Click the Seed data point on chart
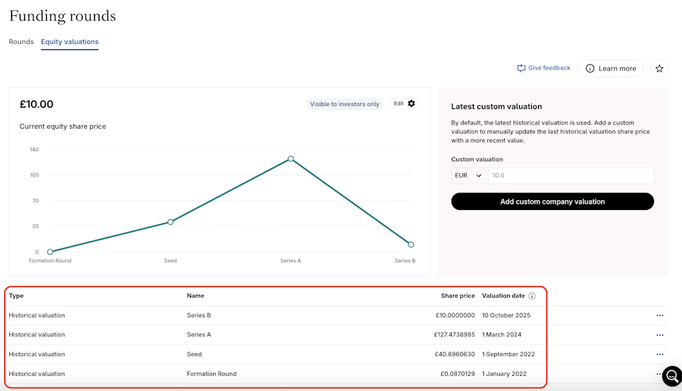The image size is (682, 391). (x=170, y=222)
